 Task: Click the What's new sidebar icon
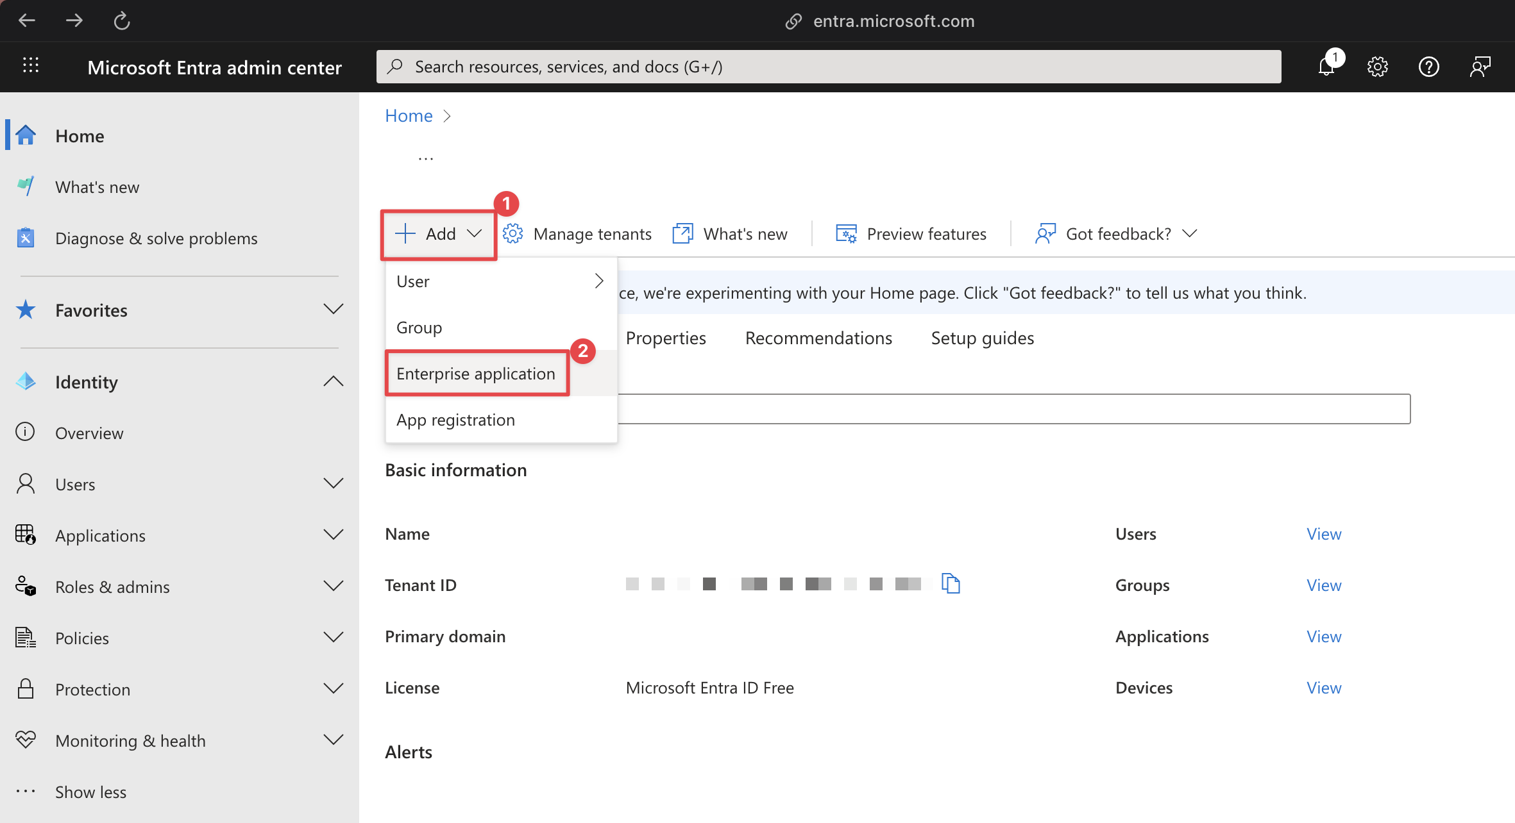click(26, 187)
